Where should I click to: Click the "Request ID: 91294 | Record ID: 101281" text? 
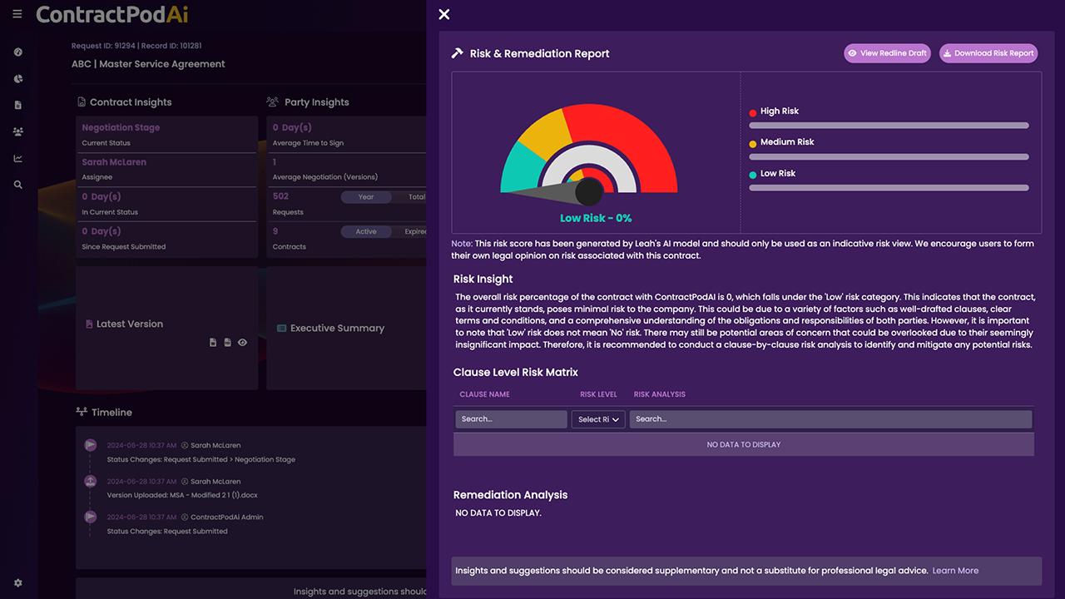pyautogui.click(x=136, y=46)
